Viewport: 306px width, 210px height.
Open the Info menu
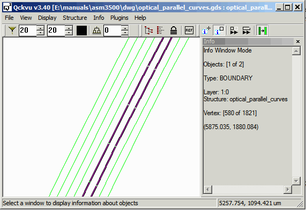pyautogui.click(x=99, y=18)
